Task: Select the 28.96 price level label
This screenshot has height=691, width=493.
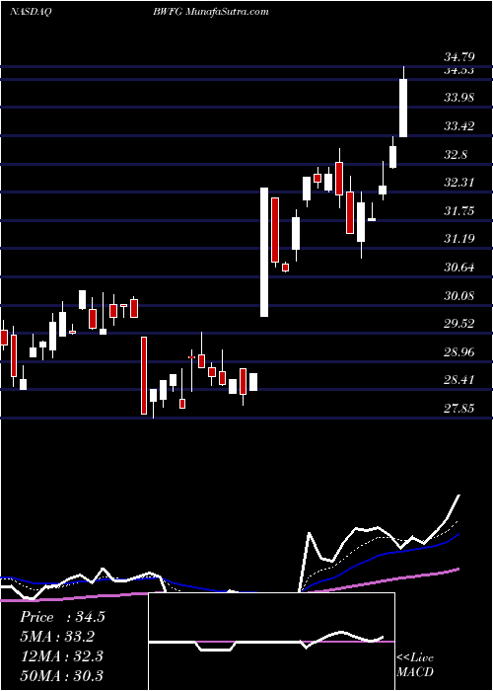Action: click(x=459, y=352)
